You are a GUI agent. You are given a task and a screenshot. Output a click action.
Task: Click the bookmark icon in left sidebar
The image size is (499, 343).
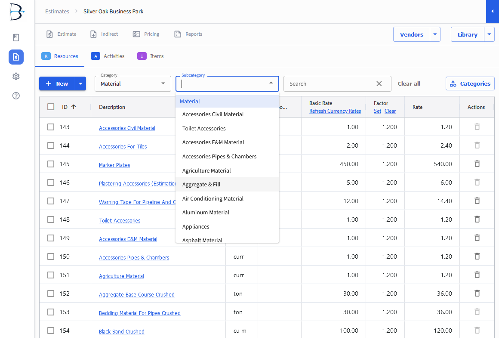[16, 37]
